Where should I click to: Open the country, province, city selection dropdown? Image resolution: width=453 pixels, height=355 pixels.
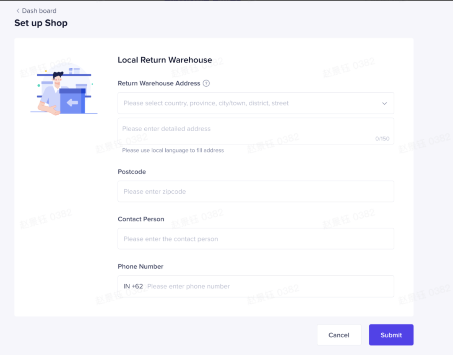tap(256, 103)
